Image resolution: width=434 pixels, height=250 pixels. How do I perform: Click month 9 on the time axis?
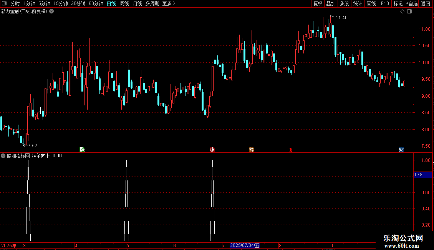point(331,245)
